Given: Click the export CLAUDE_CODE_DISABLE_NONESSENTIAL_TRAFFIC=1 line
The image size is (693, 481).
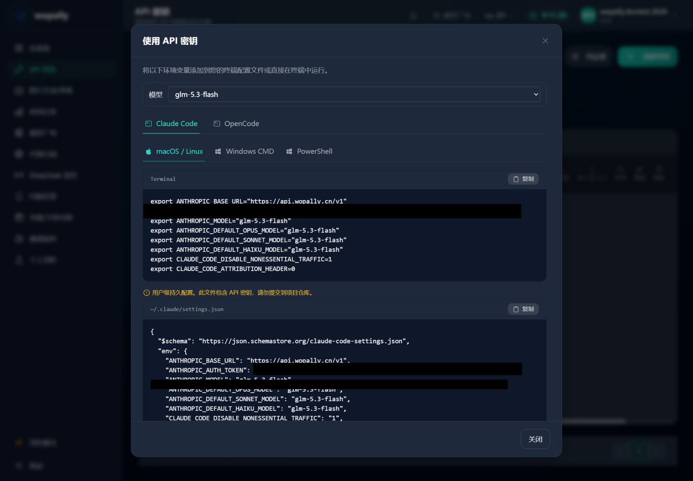Looking at the screenshot, I should (x=241, y=259).
